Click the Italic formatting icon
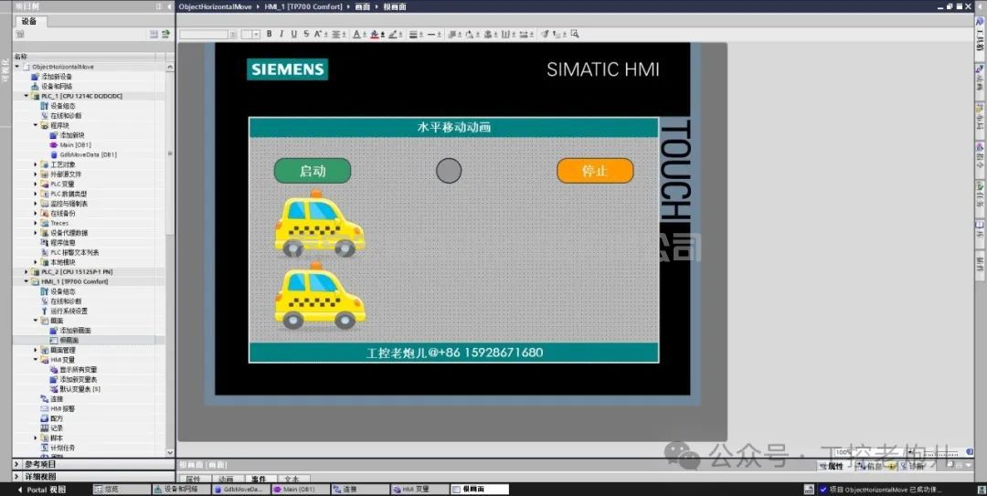987x496 pixels. pyautogui.click(x=281, y=34)
